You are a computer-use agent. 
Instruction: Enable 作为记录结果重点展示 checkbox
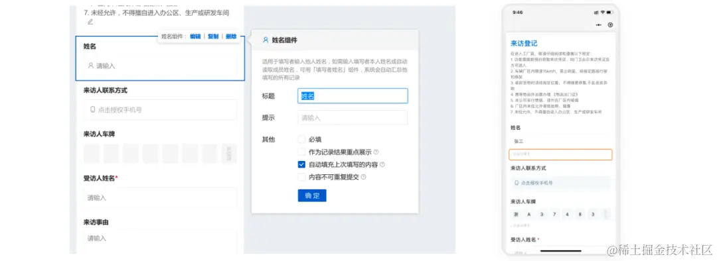click(x=301, y=152)
